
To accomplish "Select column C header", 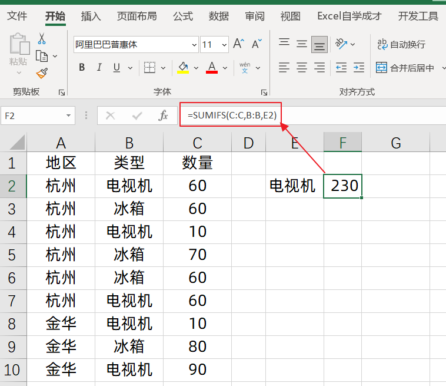I will [197, 142].
